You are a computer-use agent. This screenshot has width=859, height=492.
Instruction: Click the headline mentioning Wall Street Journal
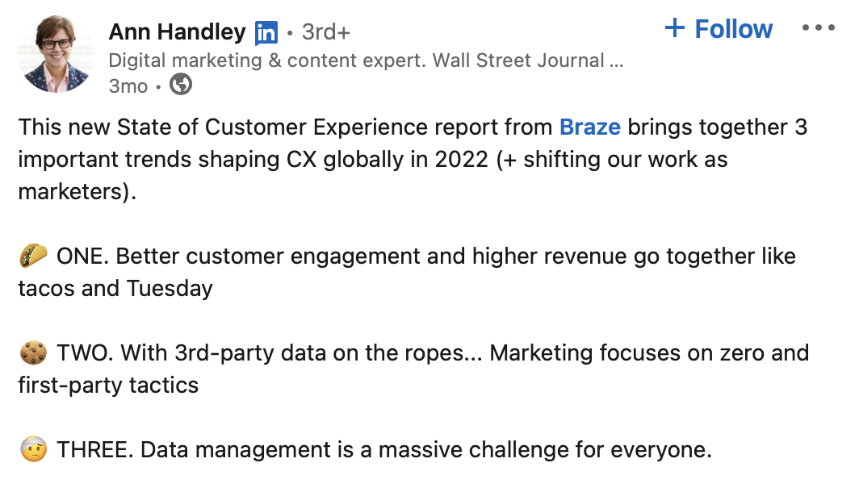363,58
